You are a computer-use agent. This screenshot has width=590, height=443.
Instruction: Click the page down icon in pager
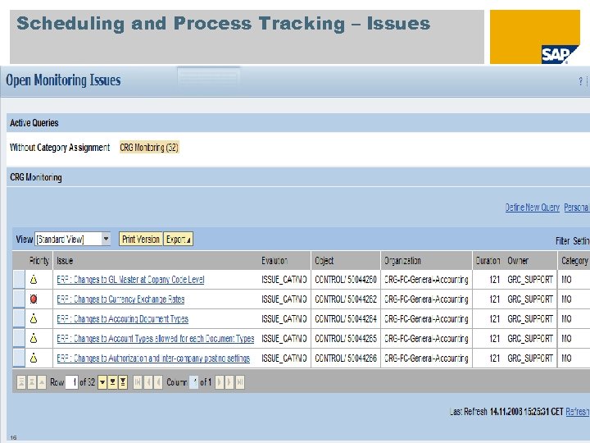tap(112, 382)
